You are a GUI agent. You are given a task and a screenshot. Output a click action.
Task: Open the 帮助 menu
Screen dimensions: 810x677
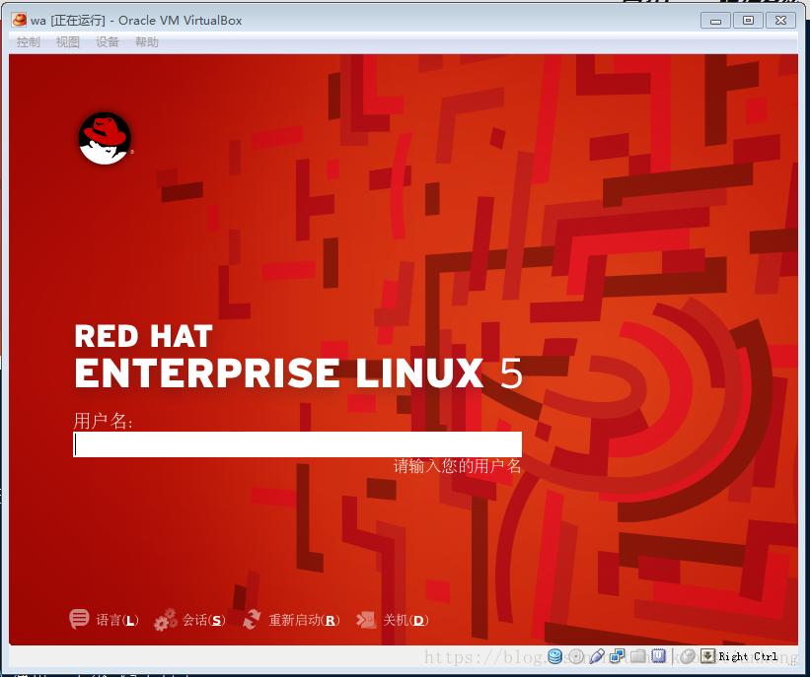(x=147, y=42)
